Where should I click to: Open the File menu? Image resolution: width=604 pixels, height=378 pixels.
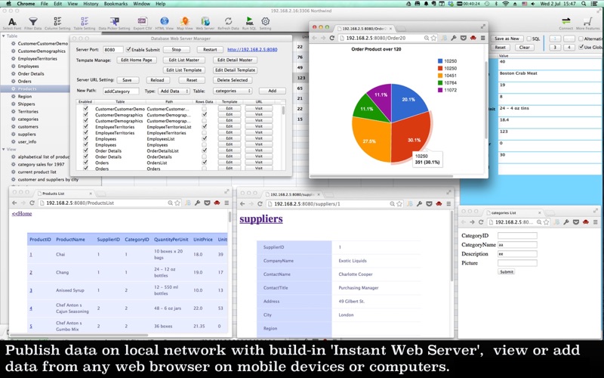click(x=45, y=4)
